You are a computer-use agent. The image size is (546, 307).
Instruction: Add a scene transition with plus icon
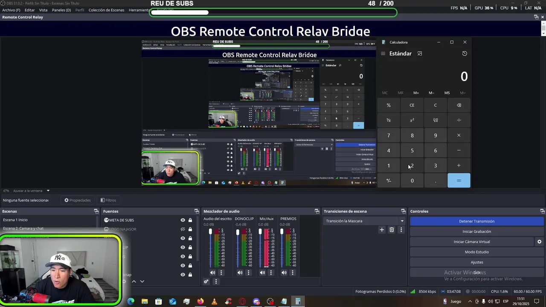[382, 230]
